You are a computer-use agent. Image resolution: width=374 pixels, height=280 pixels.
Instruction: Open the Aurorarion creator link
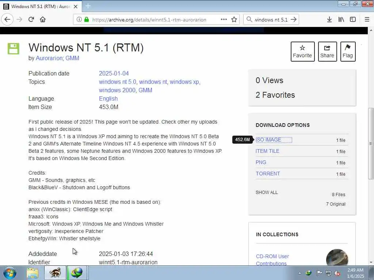[x=49, y=58]
